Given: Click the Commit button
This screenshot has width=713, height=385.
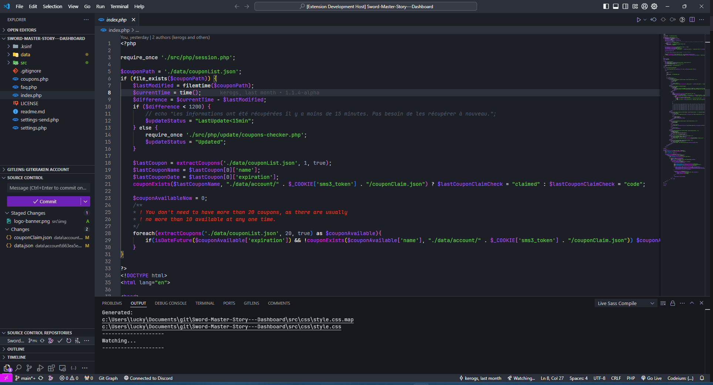Looking at the screenshot, I should click(44, 201).
